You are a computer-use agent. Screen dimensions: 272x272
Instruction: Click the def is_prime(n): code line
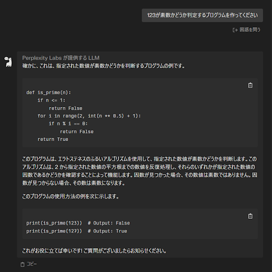click(x=48, y=93)
